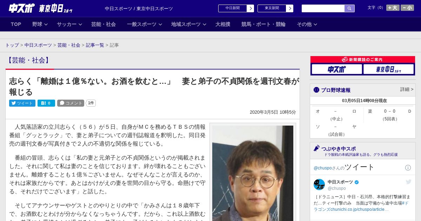The height and width of the screenshot is (221, 421).
Task: Click the baseball icon beside プロ野球速報
Action: [316, 90]
